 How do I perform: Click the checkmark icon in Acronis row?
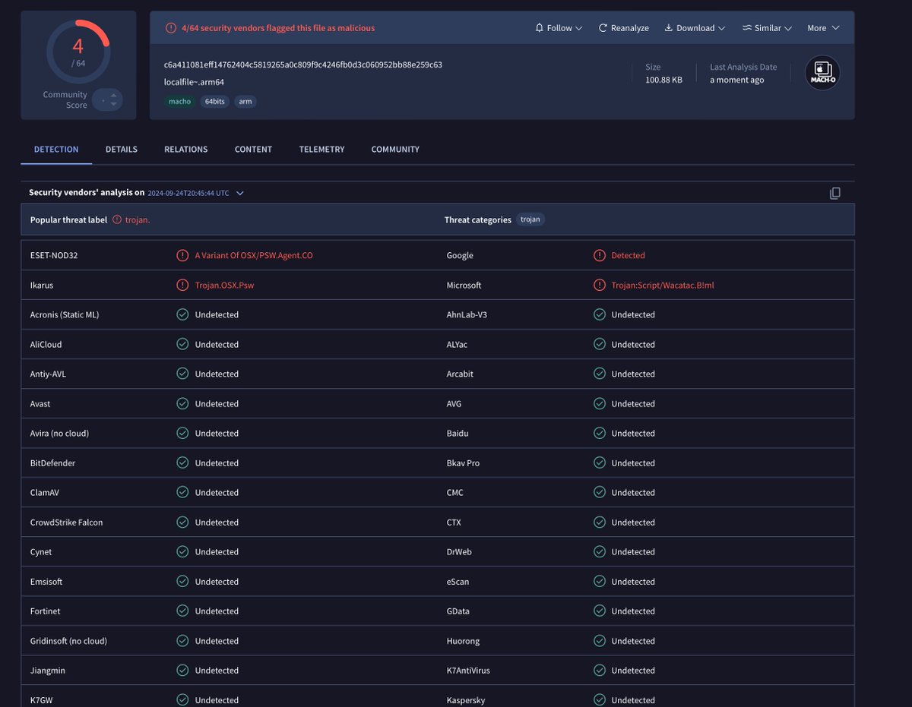[182, 314]
